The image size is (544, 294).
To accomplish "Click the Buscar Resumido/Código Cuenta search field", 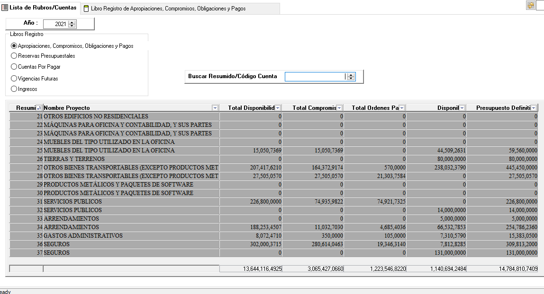I will [x=315, y=77].
